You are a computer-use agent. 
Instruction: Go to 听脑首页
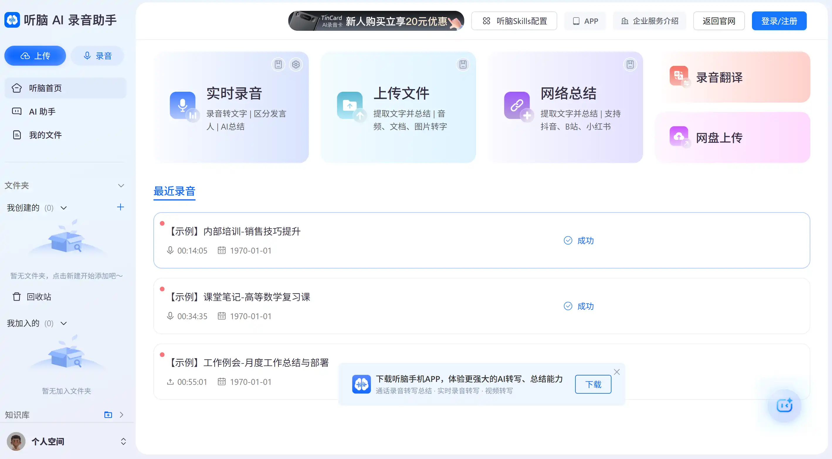point(65,88)
